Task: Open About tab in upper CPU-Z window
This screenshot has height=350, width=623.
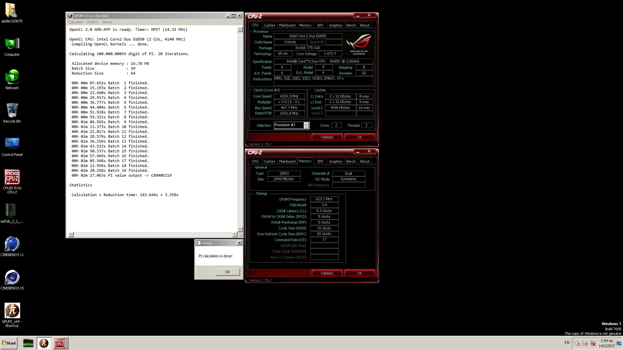Action: point(364,25)
